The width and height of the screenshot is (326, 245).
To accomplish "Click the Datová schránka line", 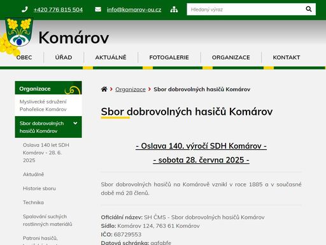I will tap(136, 242).
